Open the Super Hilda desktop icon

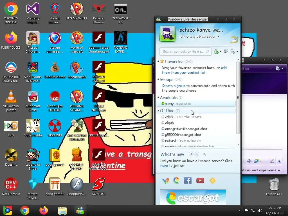tap(33, 128)
